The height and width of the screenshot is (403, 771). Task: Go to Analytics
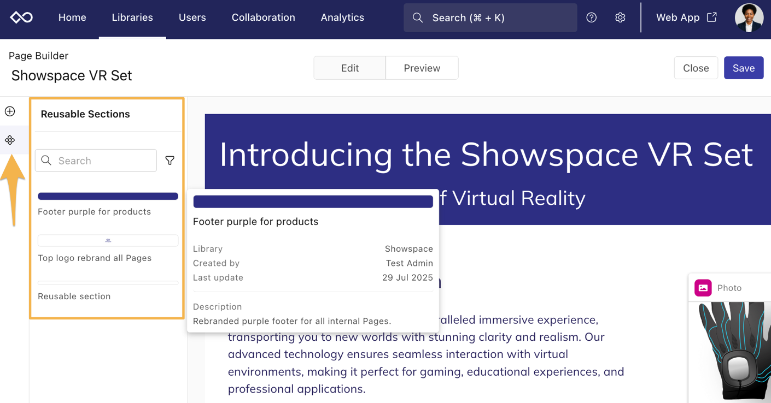click(342, 17)
